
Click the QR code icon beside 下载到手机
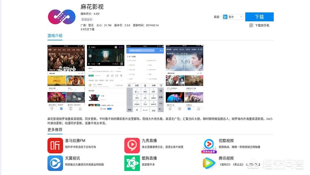click(251, 25)
